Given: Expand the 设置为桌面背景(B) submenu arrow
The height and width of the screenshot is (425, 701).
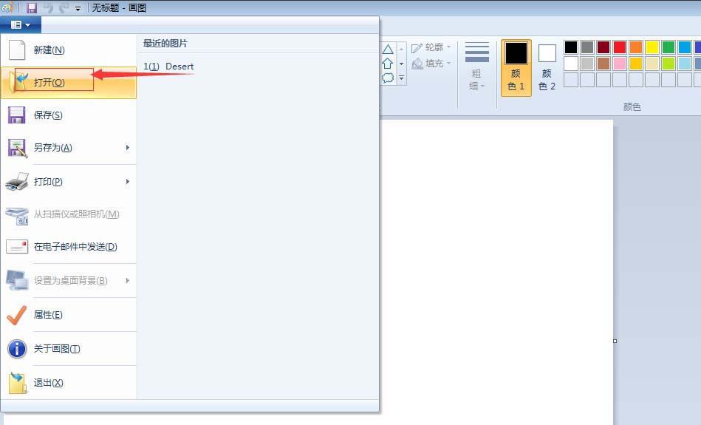Looking at the screenshot, I should tap(128, 281).
